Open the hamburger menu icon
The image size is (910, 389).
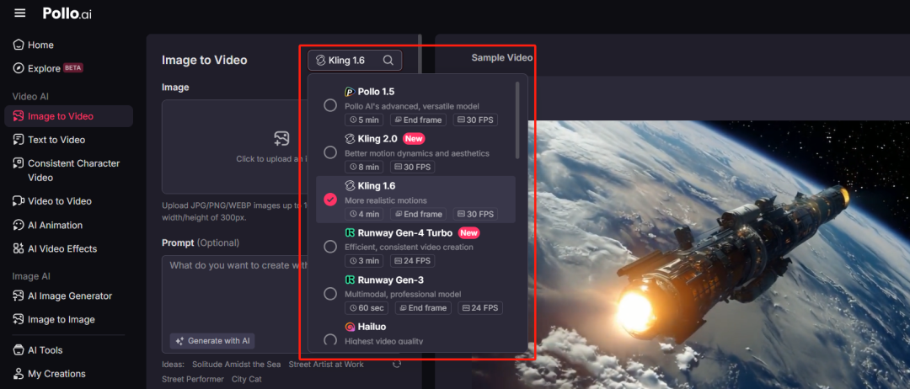[19, 13]
